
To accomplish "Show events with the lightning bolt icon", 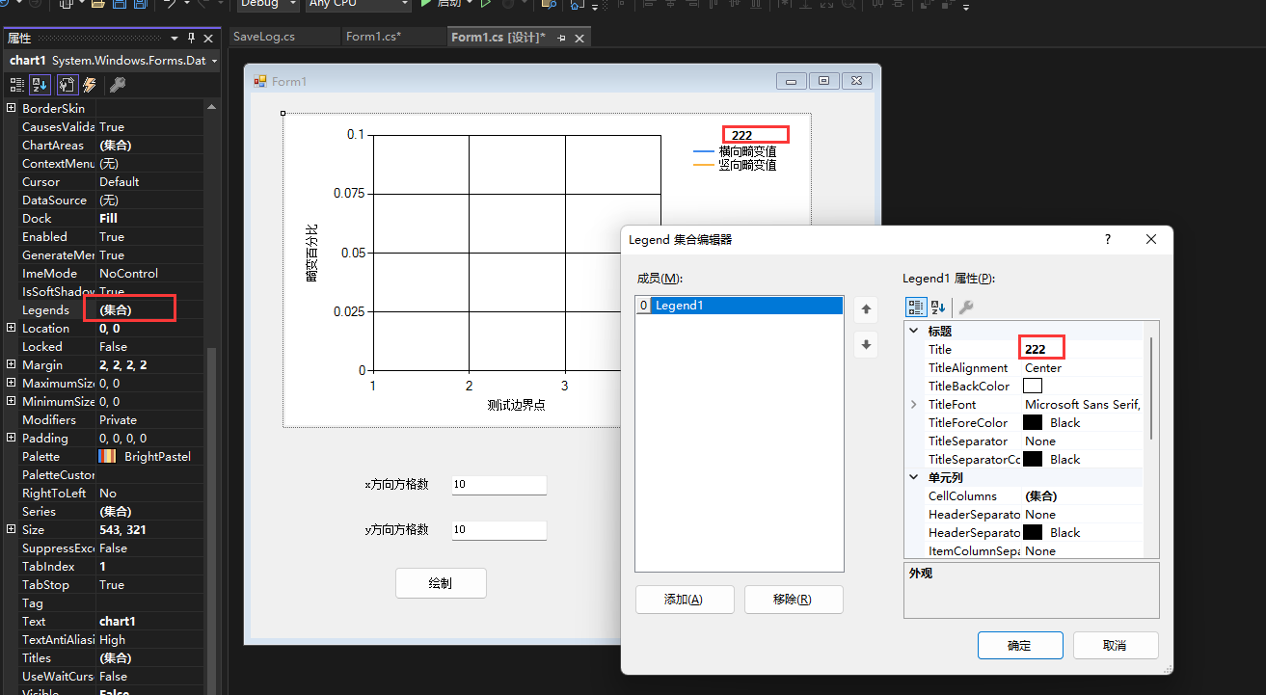I will [89, 85].
